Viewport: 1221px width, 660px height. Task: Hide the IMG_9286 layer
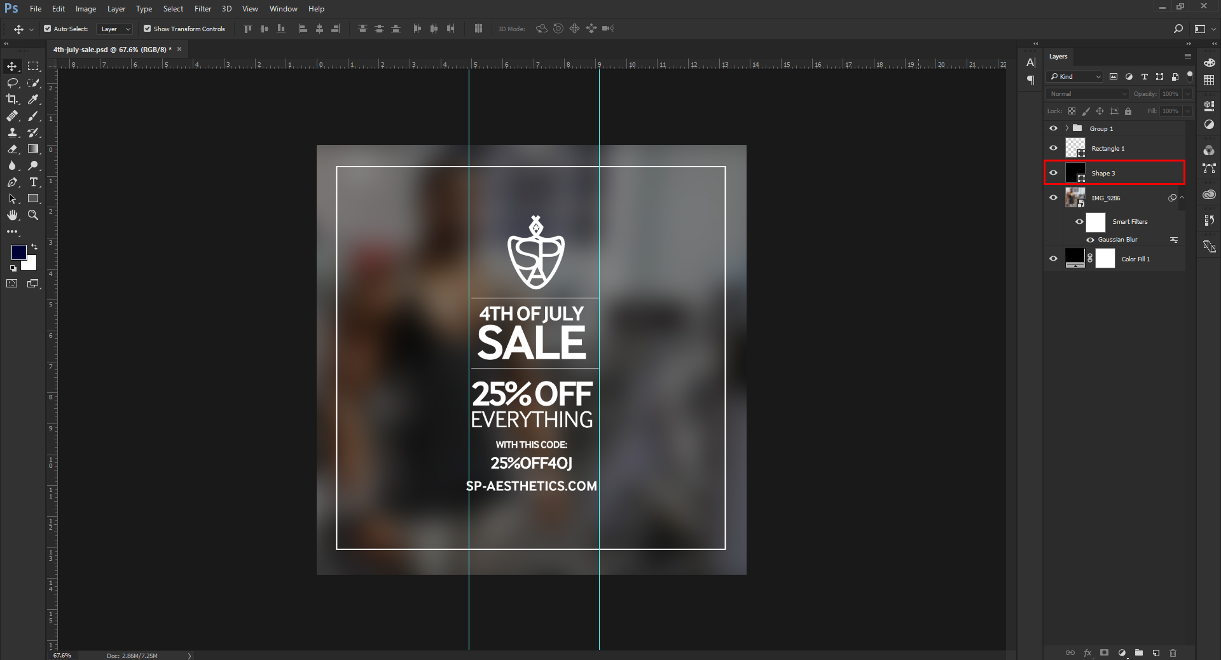pos(1053,198)
